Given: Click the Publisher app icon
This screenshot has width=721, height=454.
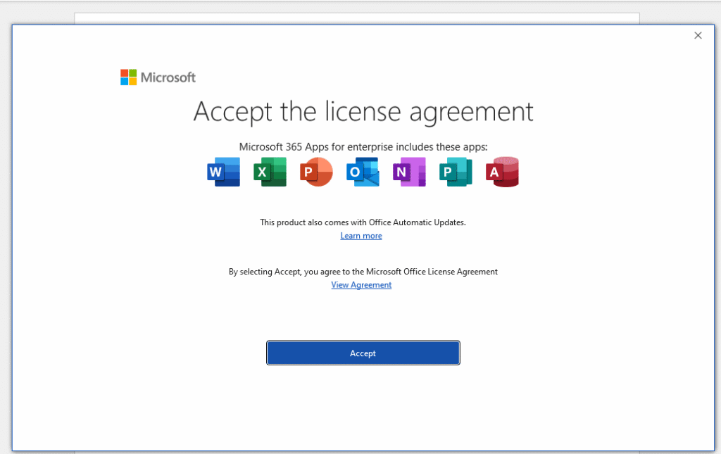Looking at the screenshot, I should pos(456,172).
